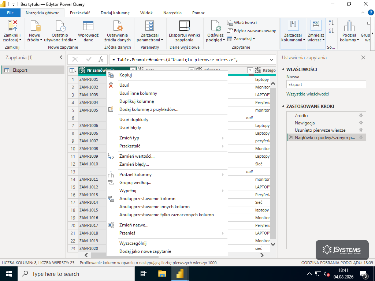The image size is (375, 281).
Task: Choose Grupuj według… entry
Action: [x=167, y=183]
